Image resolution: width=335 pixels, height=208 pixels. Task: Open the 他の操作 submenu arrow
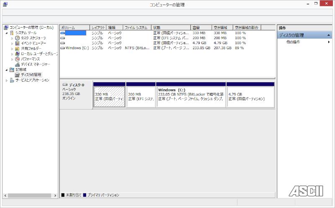click(329, 42)
